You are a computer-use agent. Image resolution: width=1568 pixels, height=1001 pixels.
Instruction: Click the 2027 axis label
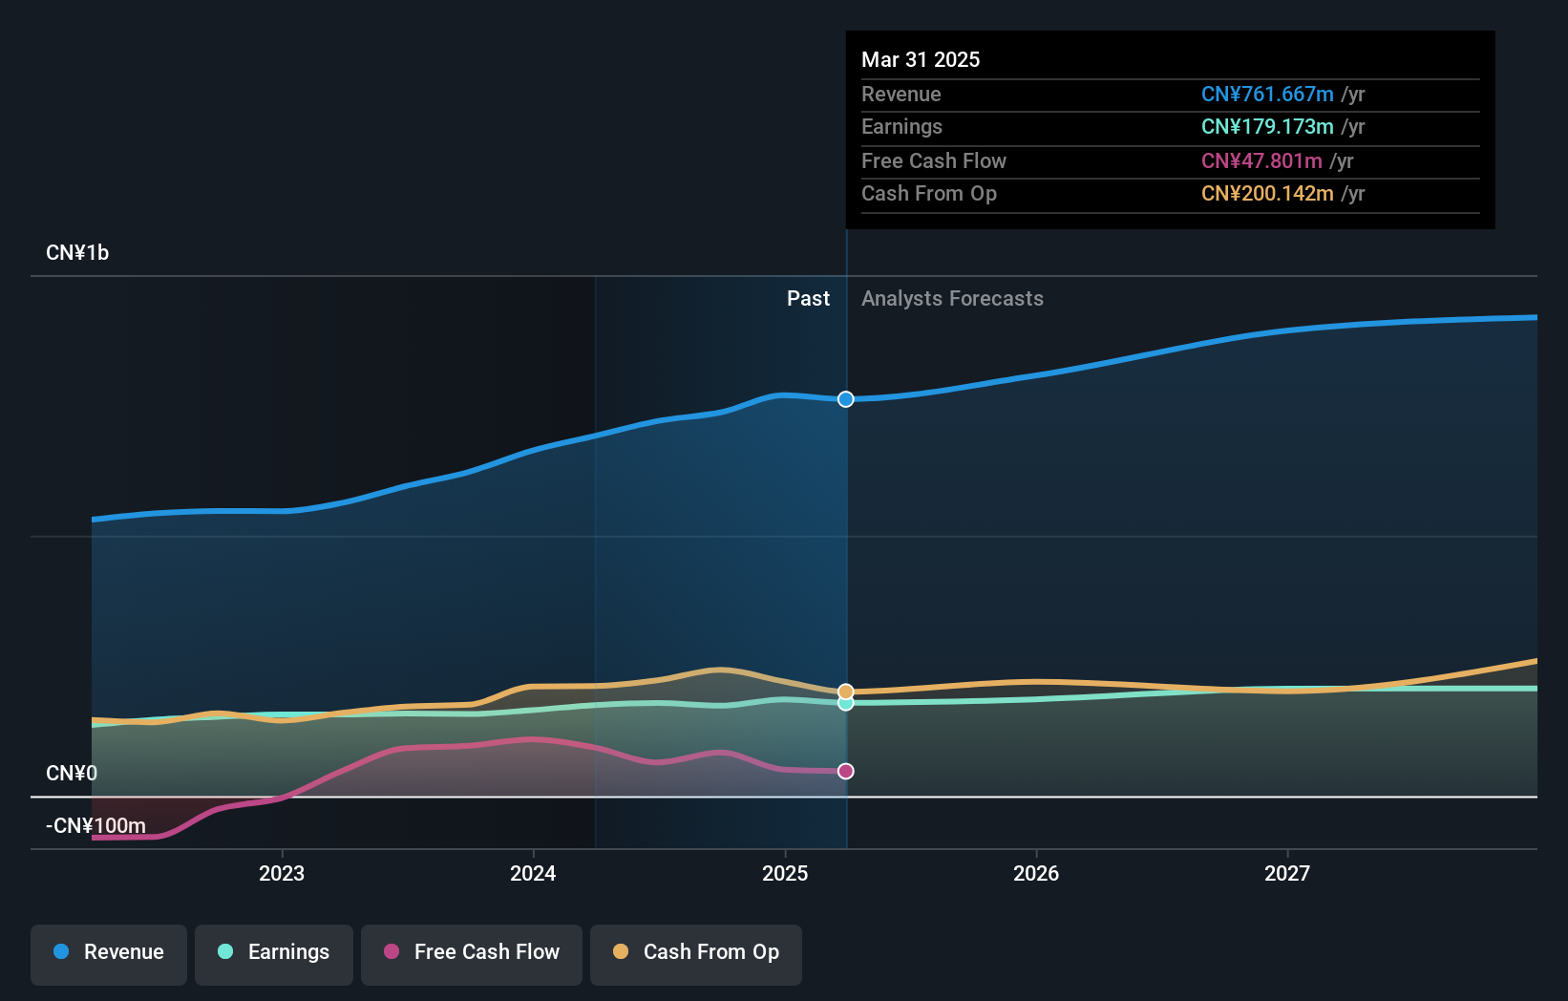coord(1287,873)
